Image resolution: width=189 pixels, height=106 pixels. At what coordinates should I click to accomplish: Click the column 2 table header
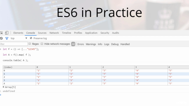pos(118,67)
